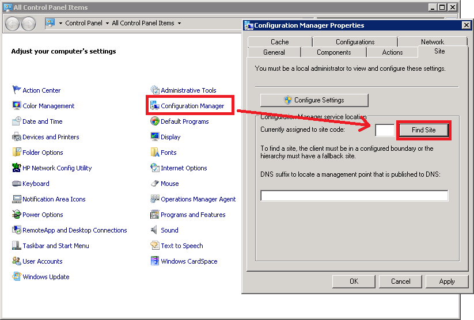Open the Configuration Manager icon
This screenshot has height=320, width=474.
[155, 105]
